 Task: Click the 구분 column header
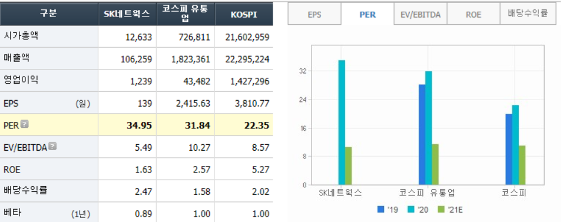click(x=49, y=14)
